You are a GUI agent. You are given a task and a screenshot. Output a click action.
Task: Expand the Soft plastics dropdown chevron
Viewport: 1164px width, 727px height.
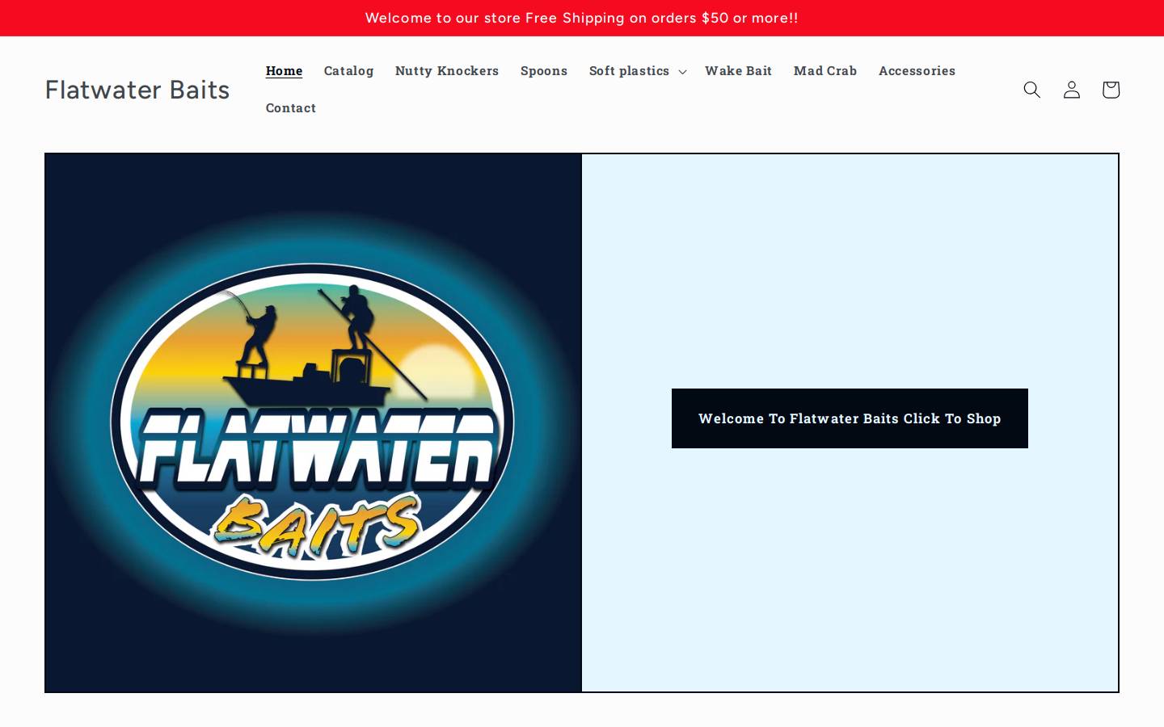click(682, 72)
